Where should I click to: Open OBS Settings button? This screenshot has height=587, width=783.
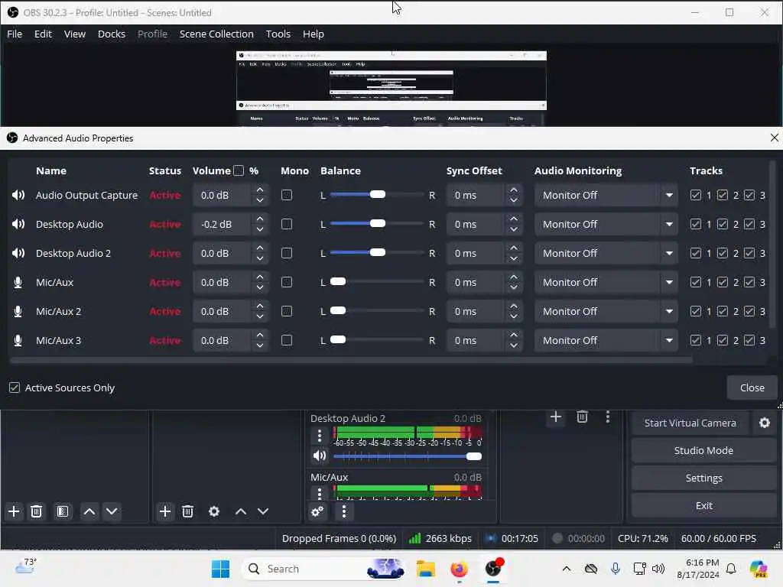703,478
